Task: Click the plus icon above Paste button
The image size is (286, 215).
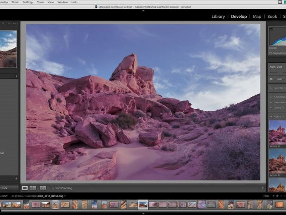Action: pos(16,178)
